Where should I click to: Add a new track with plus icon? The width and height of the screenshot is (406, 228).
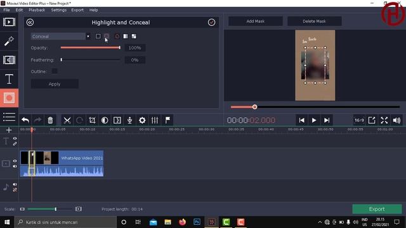click(9, 130)
